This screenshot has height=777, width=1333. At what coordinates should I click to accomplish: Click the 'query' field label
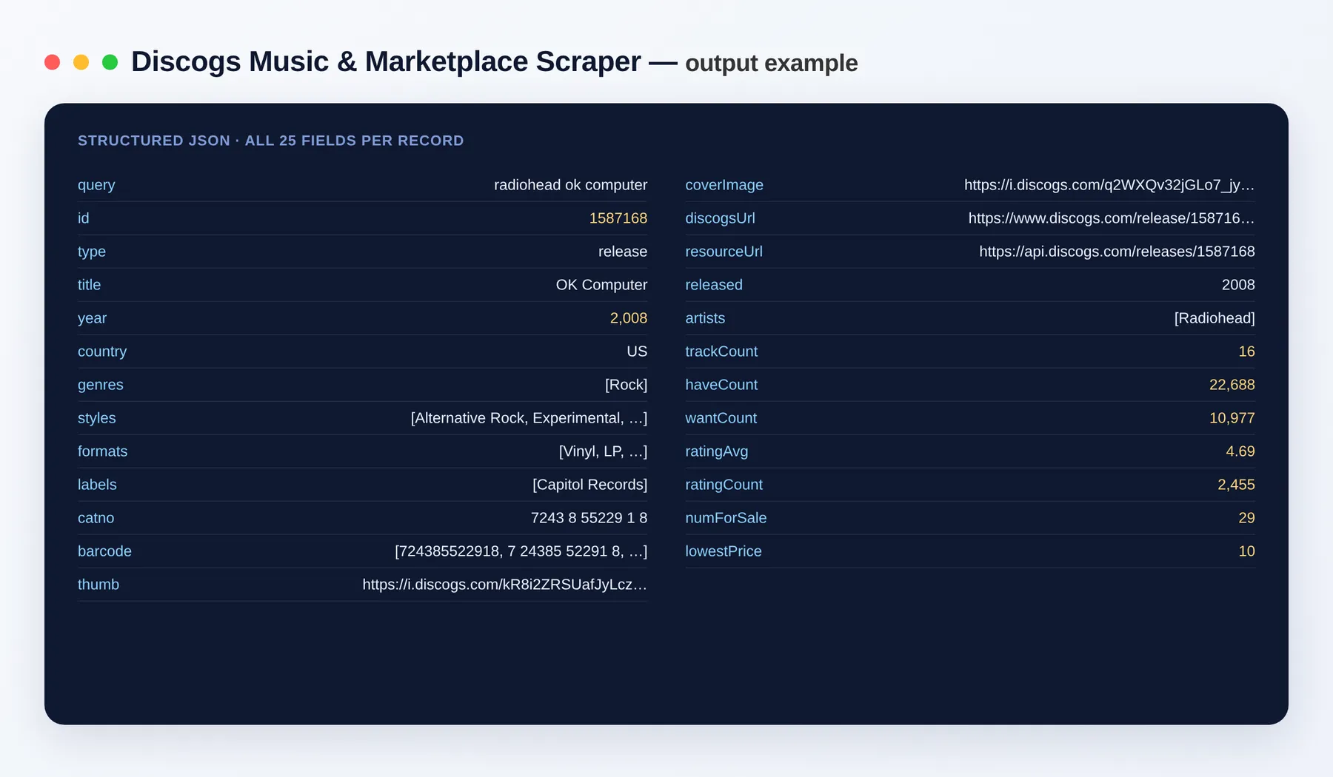pos(96,185)
